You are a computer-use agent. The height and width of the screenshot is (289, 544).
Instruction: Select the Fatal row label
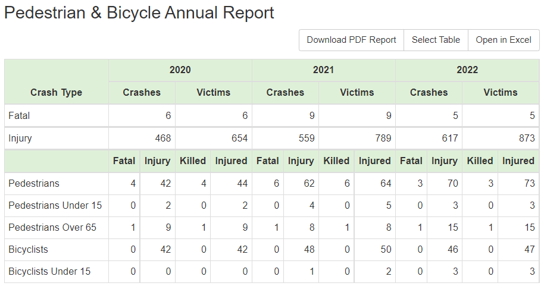tap(20, 116)
